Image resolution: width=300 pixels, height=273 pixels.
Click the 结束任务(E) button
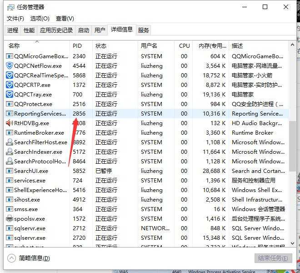(x=273, y=258)
